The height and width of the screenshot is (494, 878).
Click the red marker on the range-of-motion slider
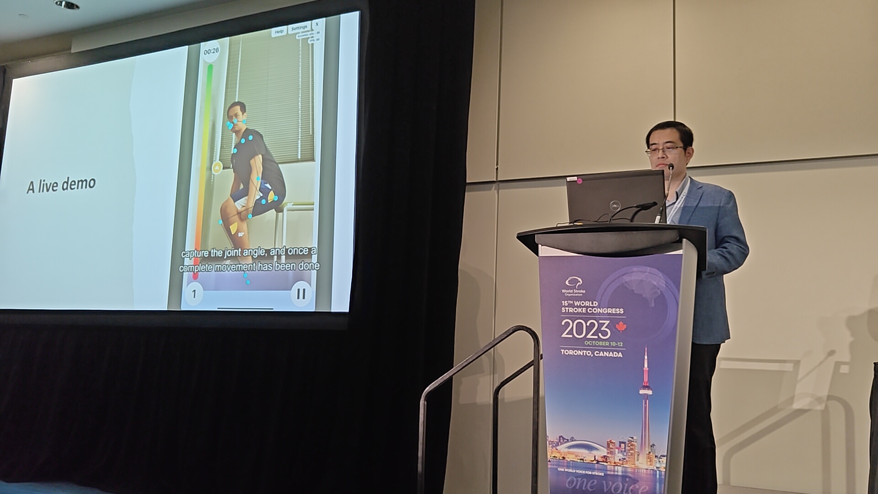pyautogui.click(x=195, y=274)
